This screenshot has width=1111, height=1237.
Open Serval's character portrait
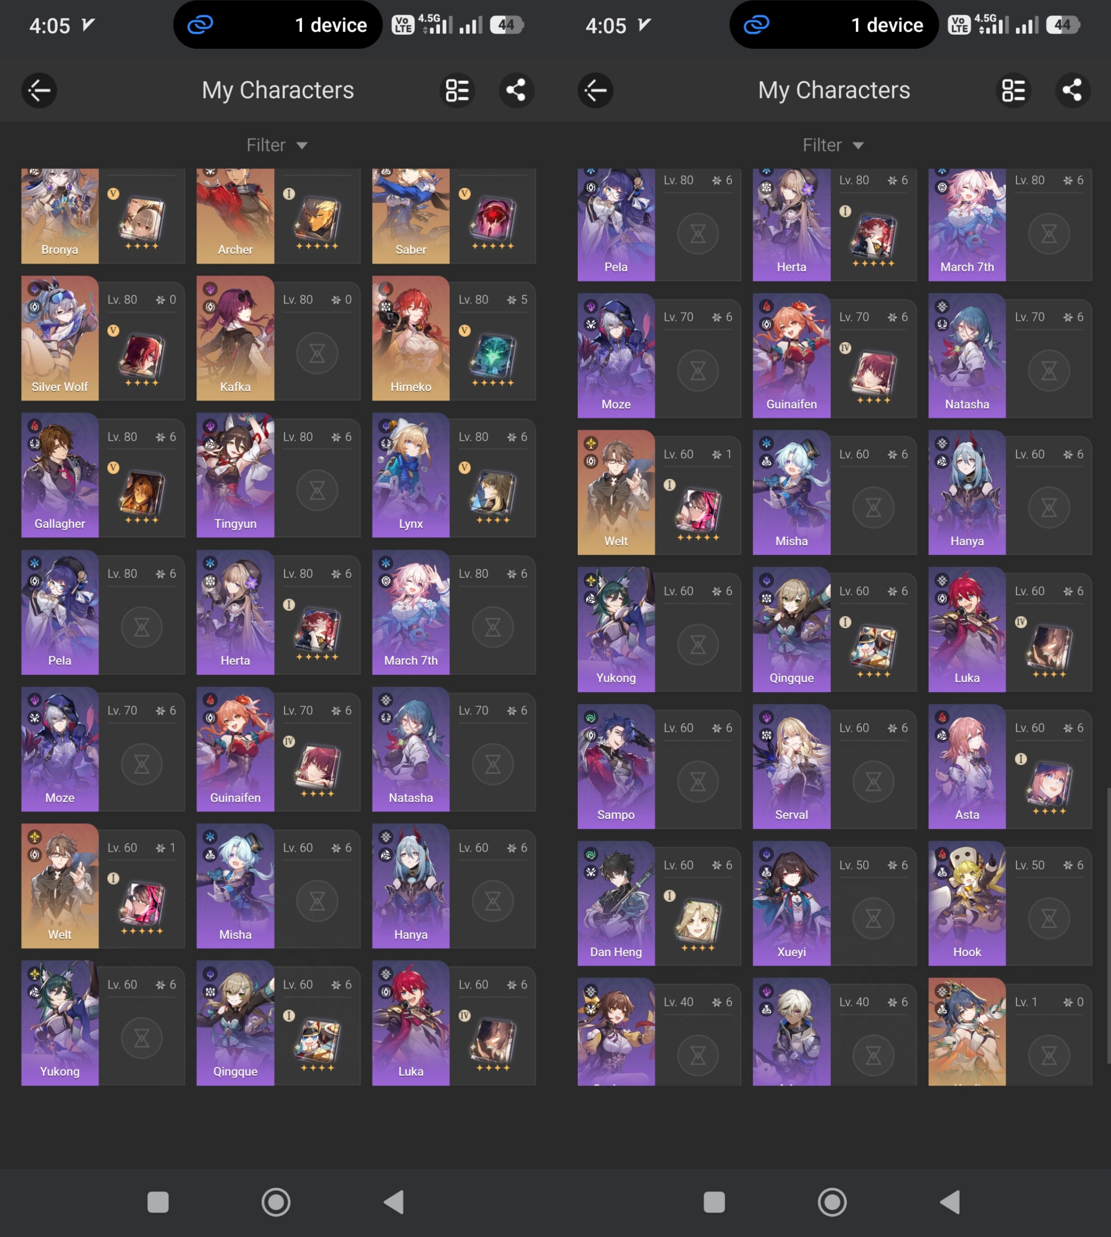(x=792, y=766)
